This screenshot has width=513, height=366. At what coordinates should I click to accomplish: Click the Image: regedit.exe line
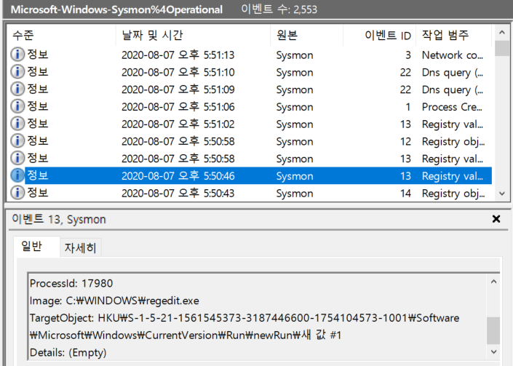pyautogui.click(x=114, y=301)
